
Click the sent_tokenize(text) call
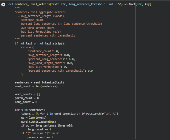tap(48, 82)
